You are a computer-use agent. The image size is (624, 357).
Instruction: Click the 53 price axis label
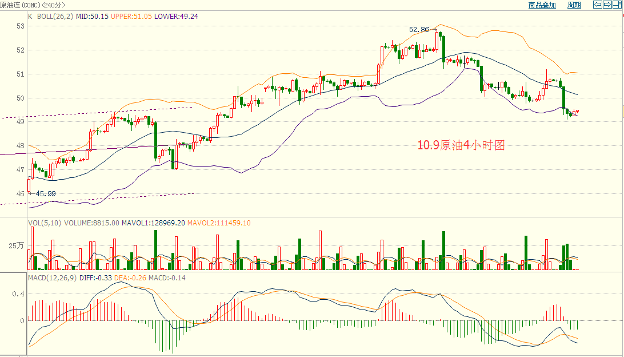(21, 26)
